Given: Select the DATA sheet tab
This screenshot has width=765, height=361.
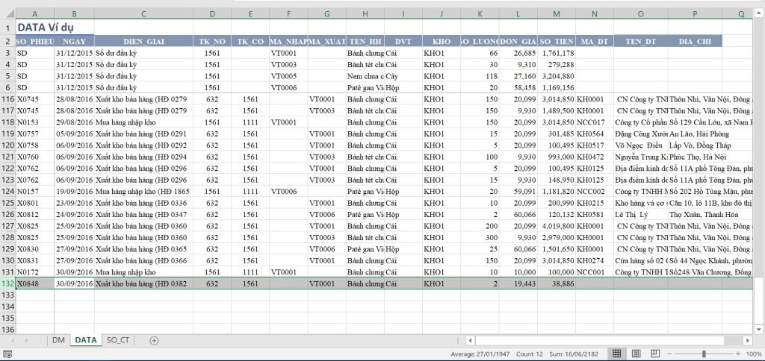Looking at the screenshot, I should [85, 340].
